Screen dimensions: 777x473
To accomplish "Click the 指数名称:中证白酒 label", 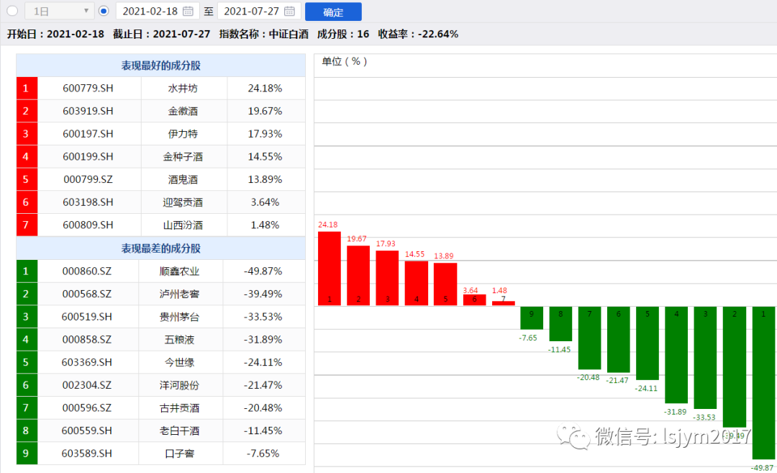I will coord(263,35).
